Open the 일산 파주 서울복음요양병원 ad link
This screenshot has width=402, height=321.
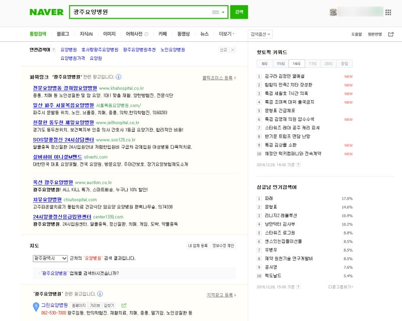pyautogui.click(x=63, y=105)
